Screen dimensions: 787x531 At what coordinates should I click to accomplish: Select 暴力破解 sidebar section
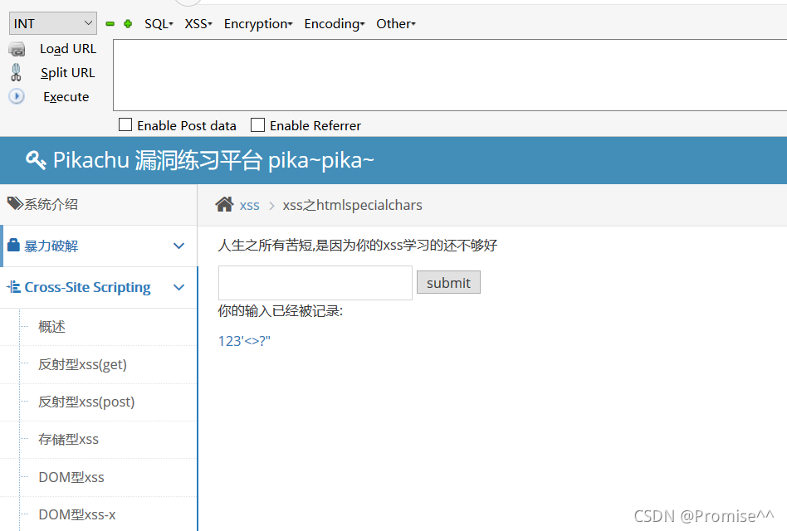click(100, 246)
